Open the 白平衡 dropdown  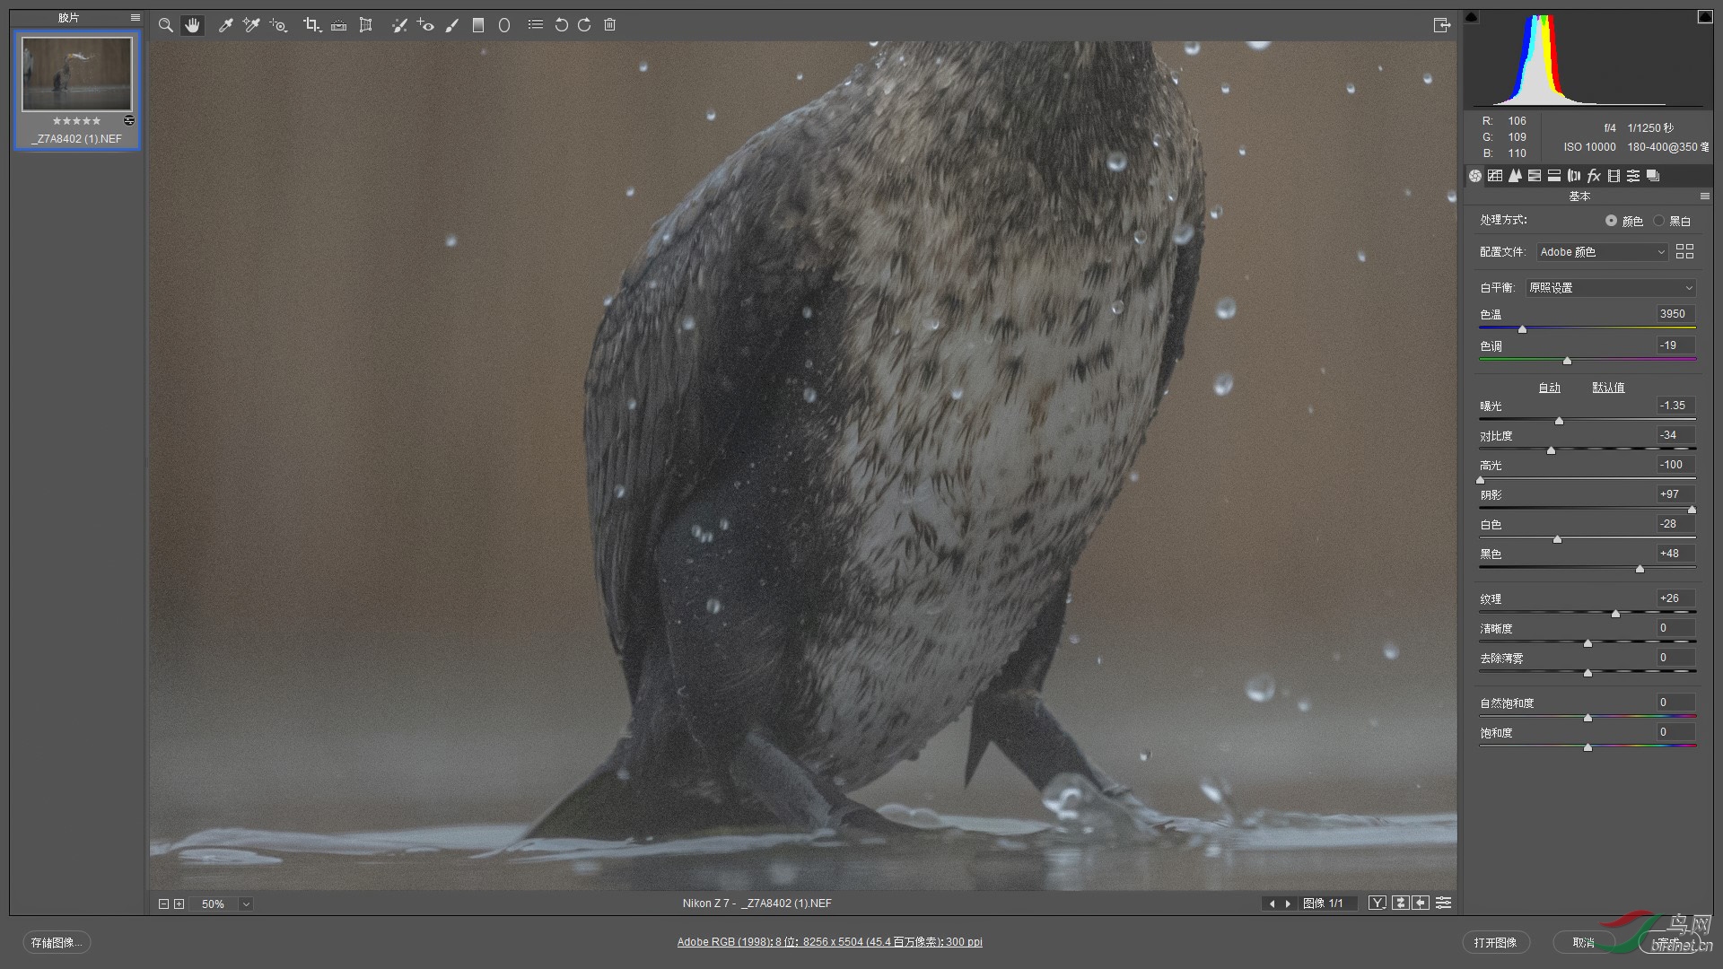pyautogui.click(x=1611, y=288)
